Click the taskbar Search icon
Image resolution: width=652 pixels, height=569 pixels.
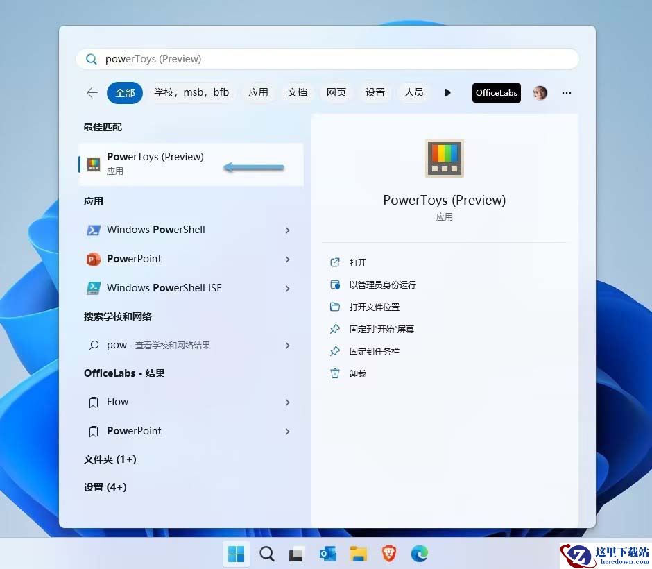[x=266, y=554]
